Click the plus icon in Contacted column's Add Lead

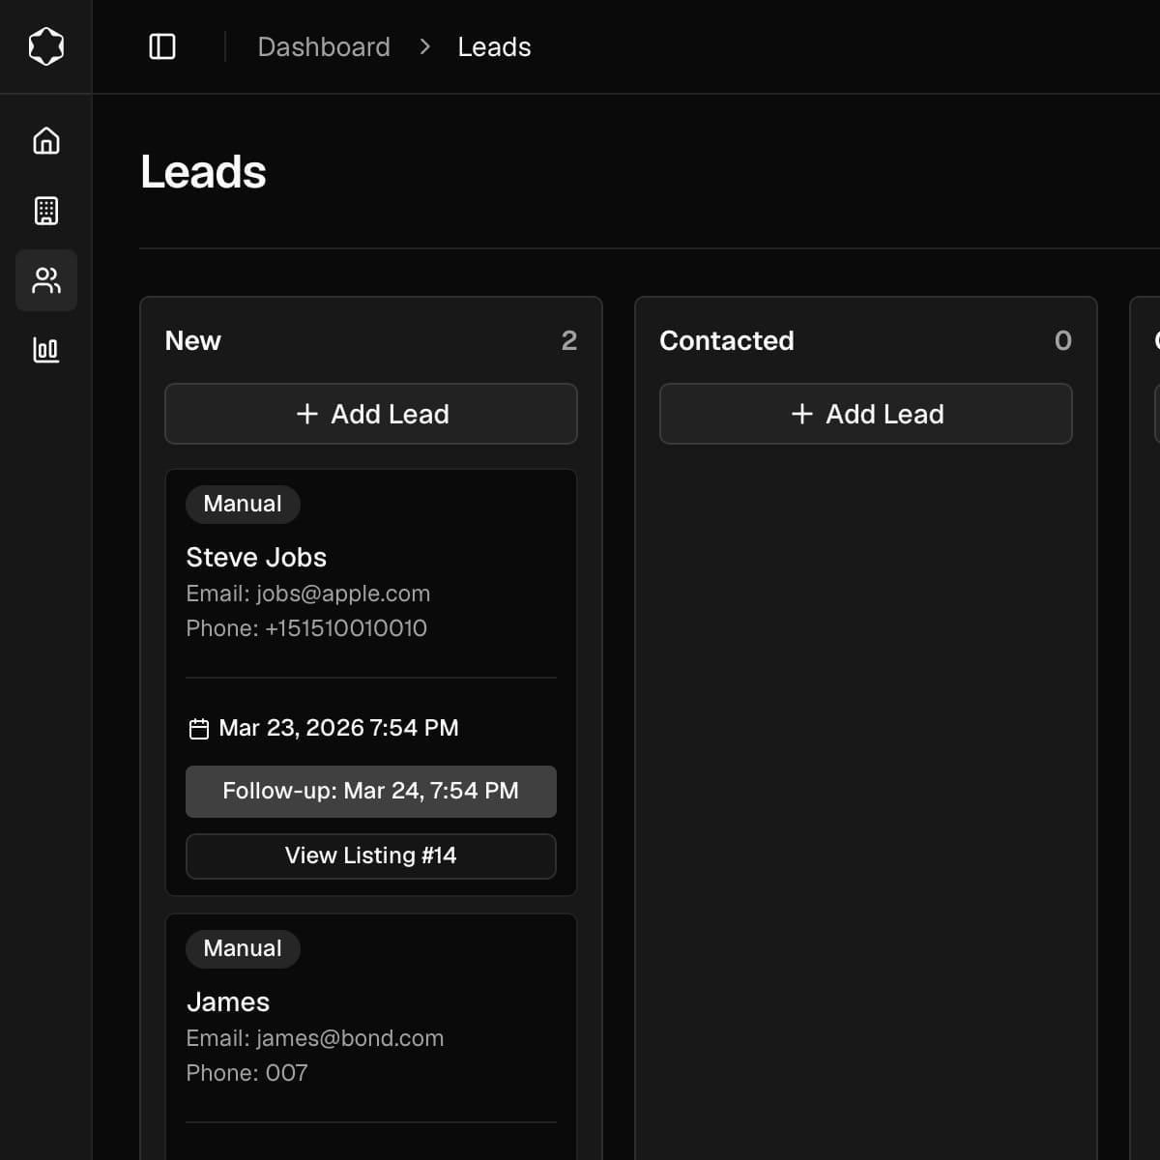tap(802, 414)
